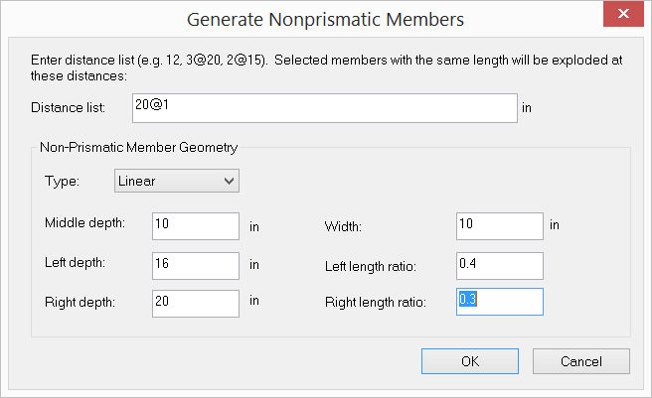Click the Left length ratio field

pos(499,265)
